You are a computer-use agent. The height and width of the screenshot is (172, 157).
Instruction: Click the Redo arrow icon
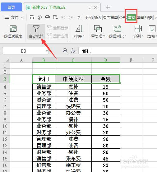pyautogui.click(x=71, y=17)
